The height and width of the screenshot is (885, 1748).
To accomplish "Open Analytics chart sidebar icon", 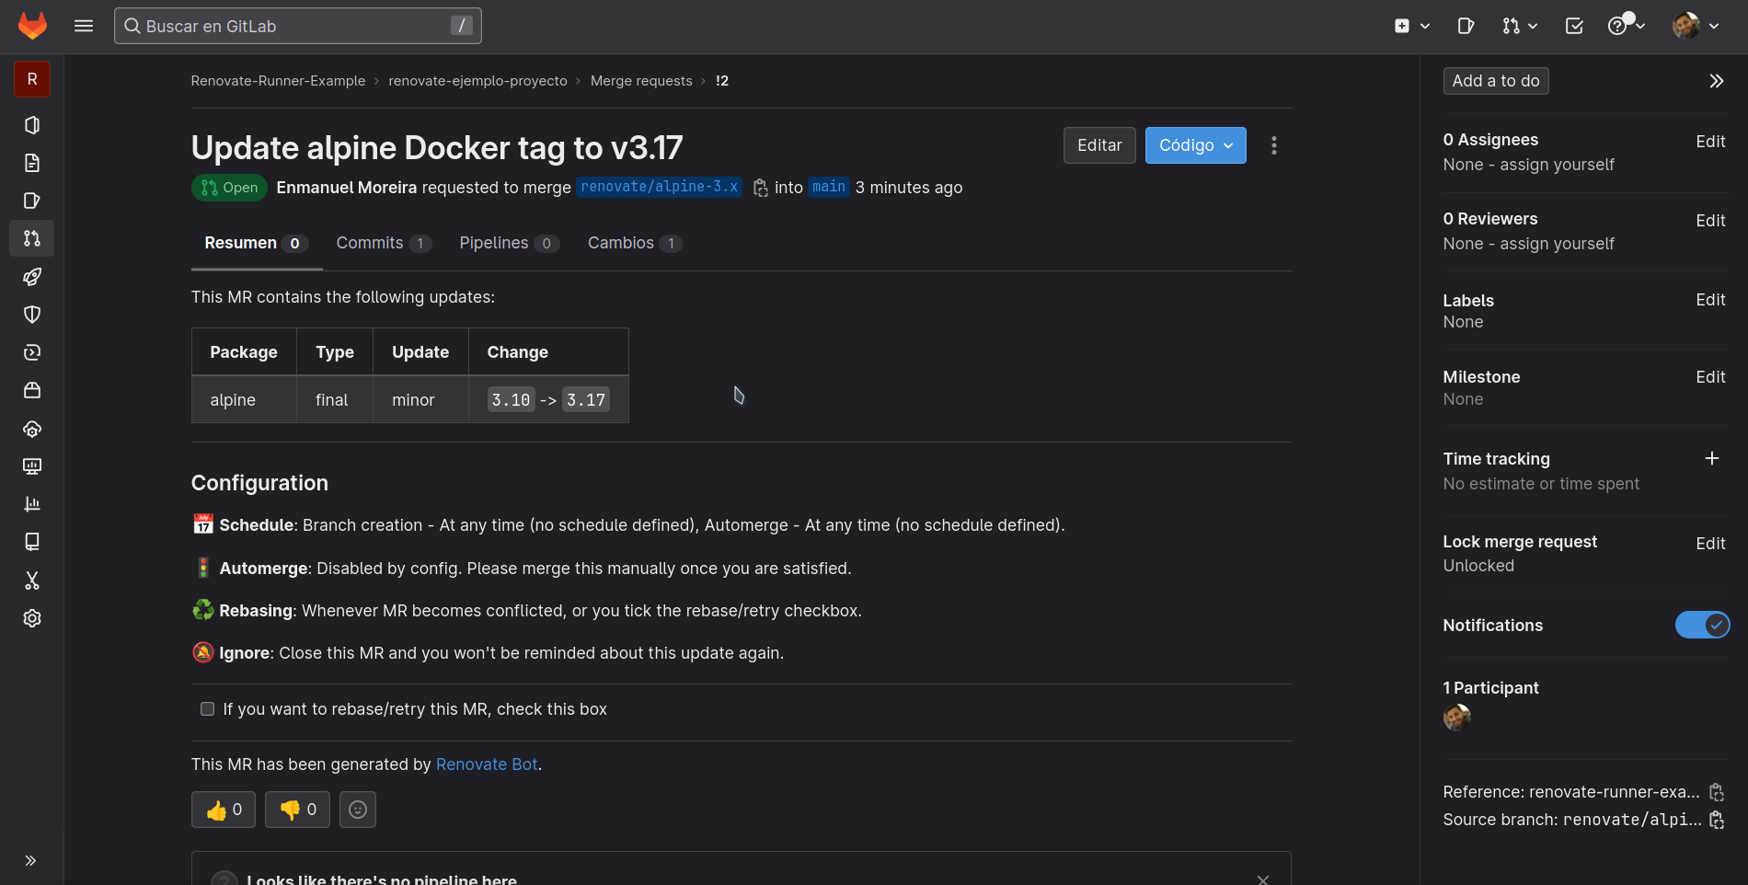I will [x=32, y=504].
